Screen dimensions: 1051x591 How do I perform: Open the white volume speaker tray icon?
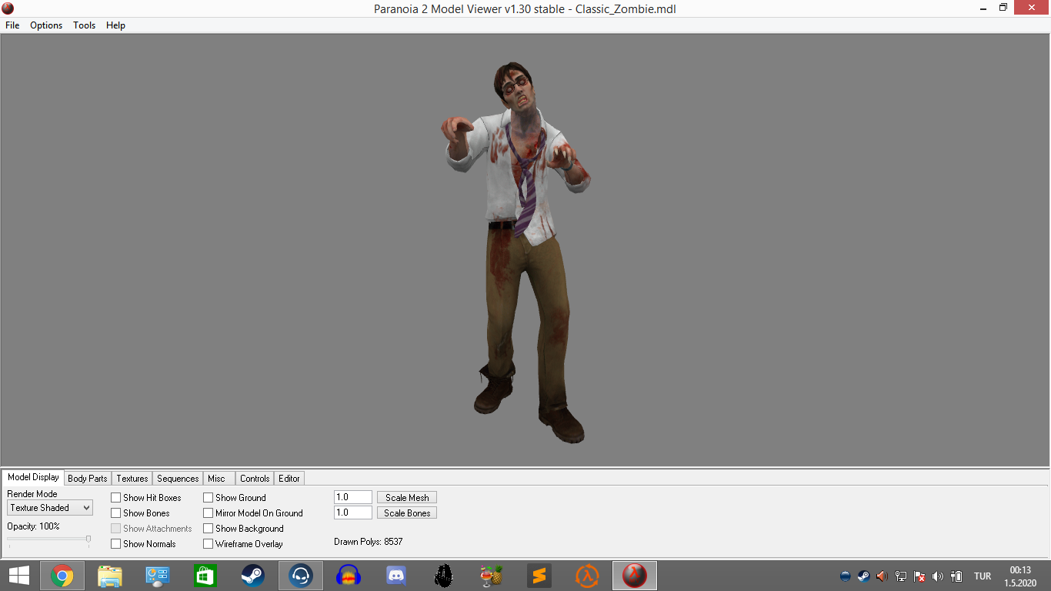click(937, 576)
